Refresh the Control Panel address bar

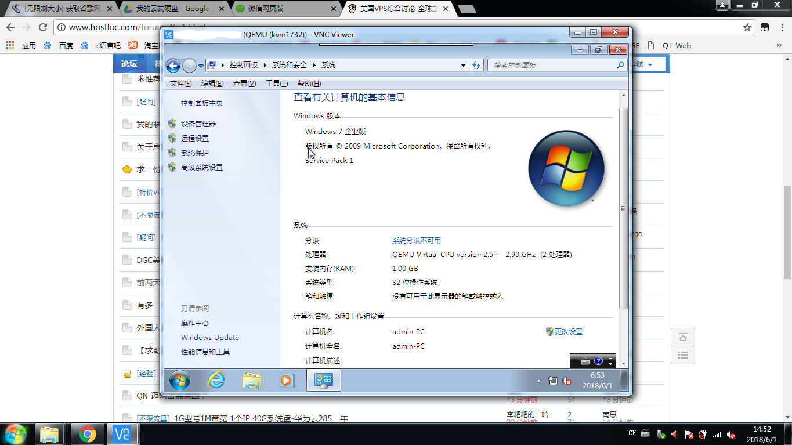click(477, 66)
